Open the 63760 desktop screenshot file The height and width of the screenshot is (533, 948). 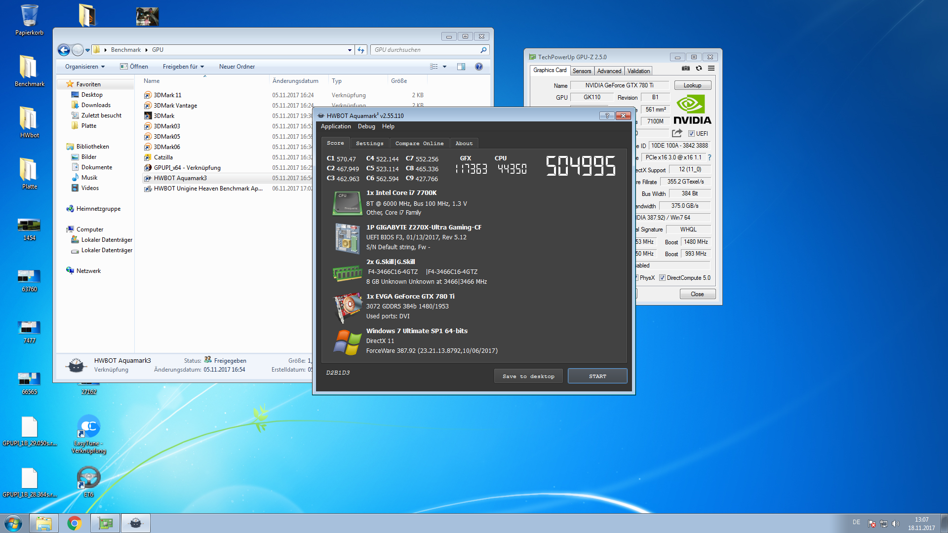29,280
